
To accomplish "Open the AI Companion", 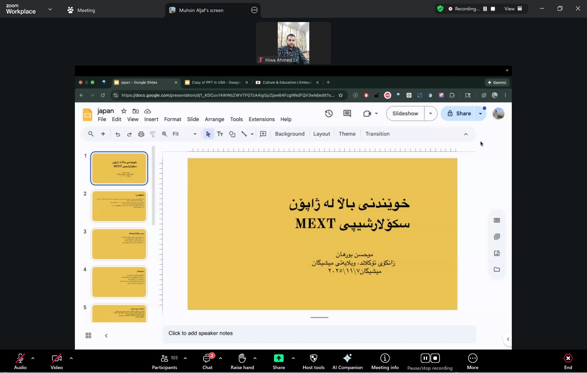I will coord(347,358).
